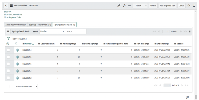This screenshot has width=199, height=100.
Task: Switch to Sightings Search Details (58) tab
Action: point(40,25)
